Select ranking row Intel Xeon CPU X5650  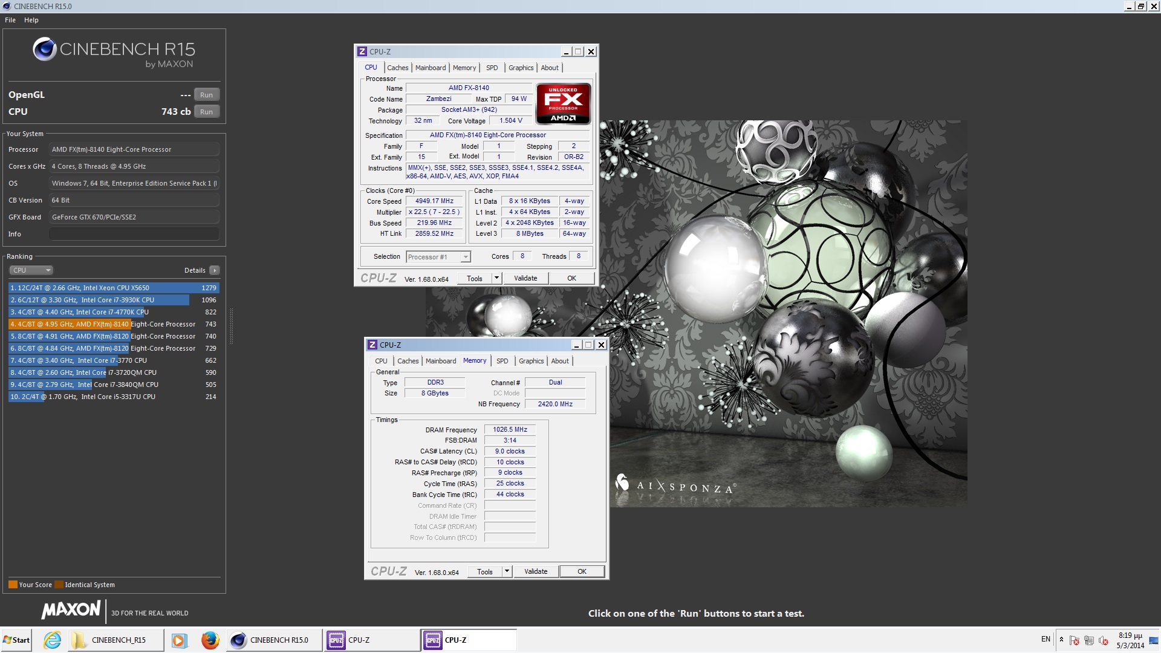click(x=114, y=288)
